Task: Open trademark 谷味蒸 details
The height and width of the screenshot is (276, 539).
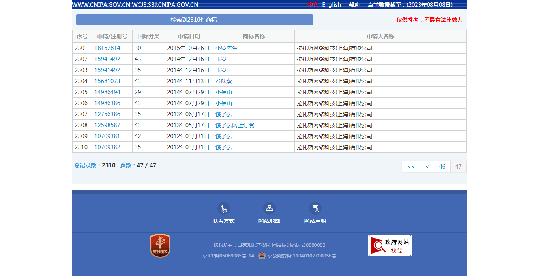Action: (224, 81)
